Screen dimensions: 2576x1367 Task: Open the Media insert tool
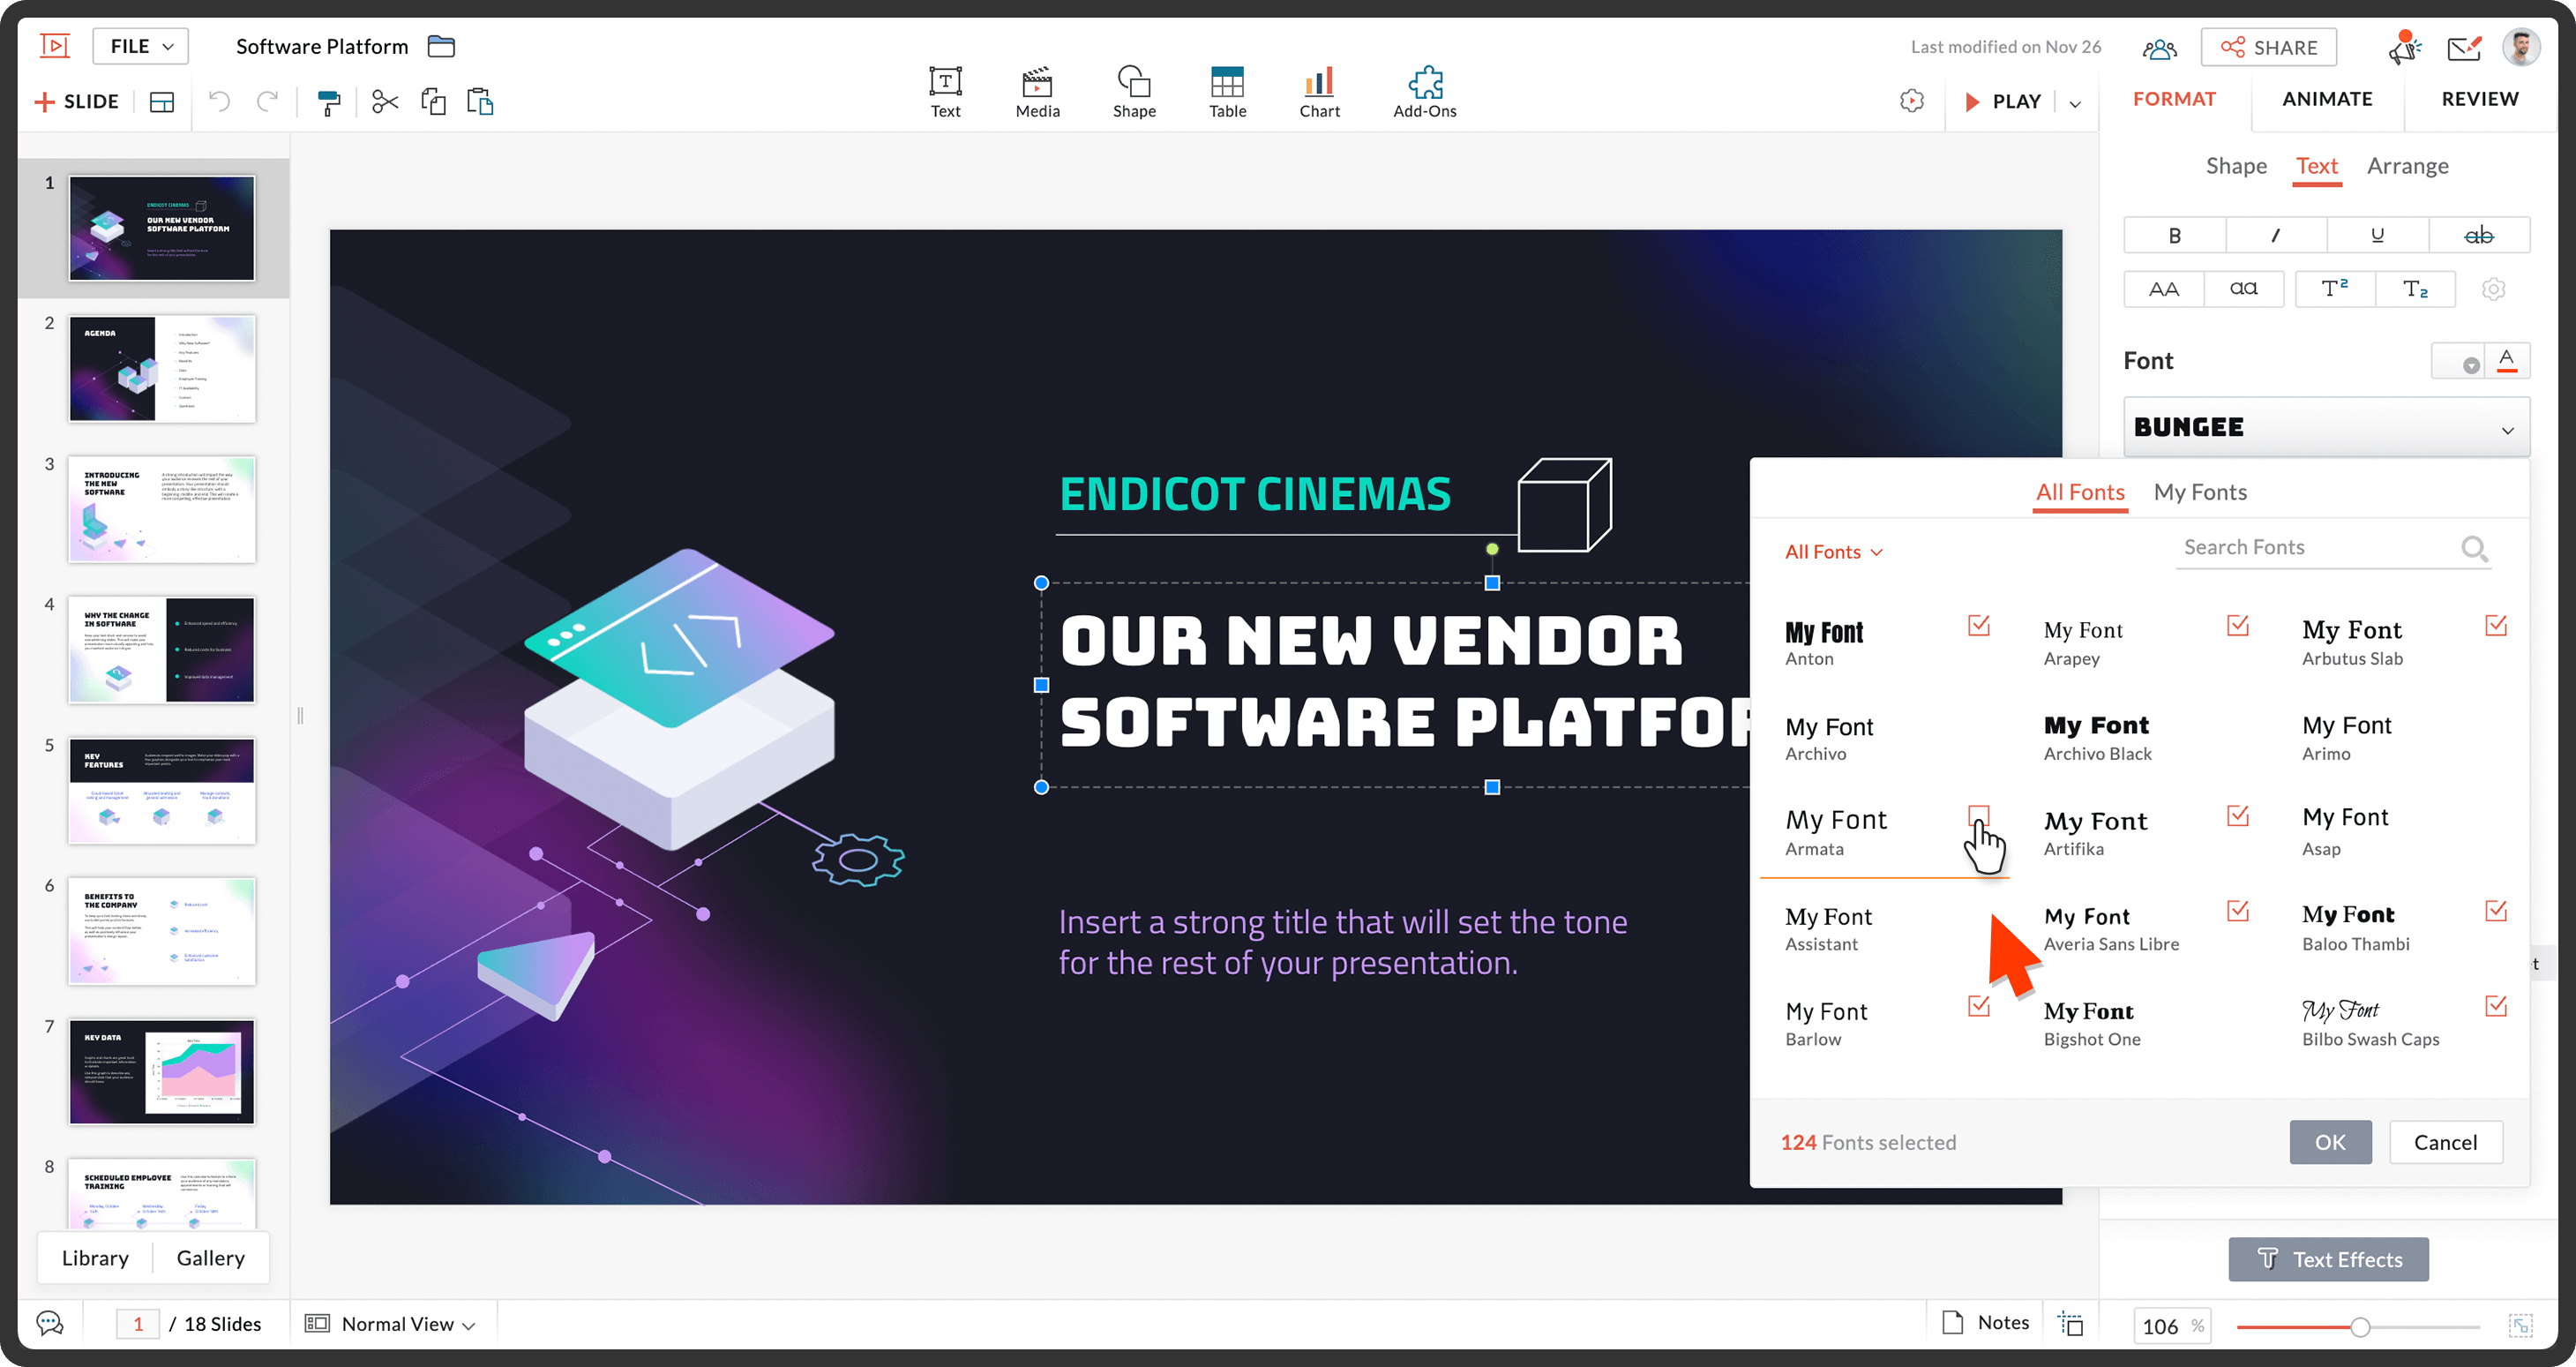click(1037, 92)
